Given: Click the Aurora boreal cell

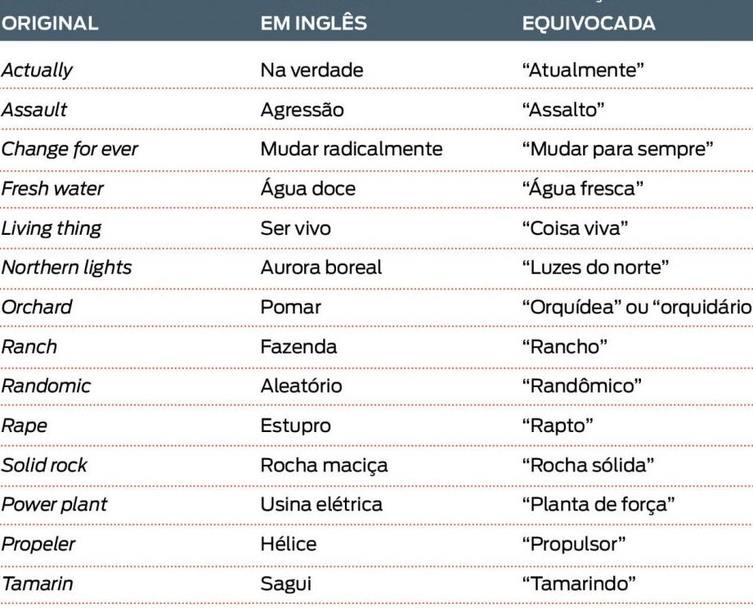Looking at the screenshot, I should click(320, 268).
